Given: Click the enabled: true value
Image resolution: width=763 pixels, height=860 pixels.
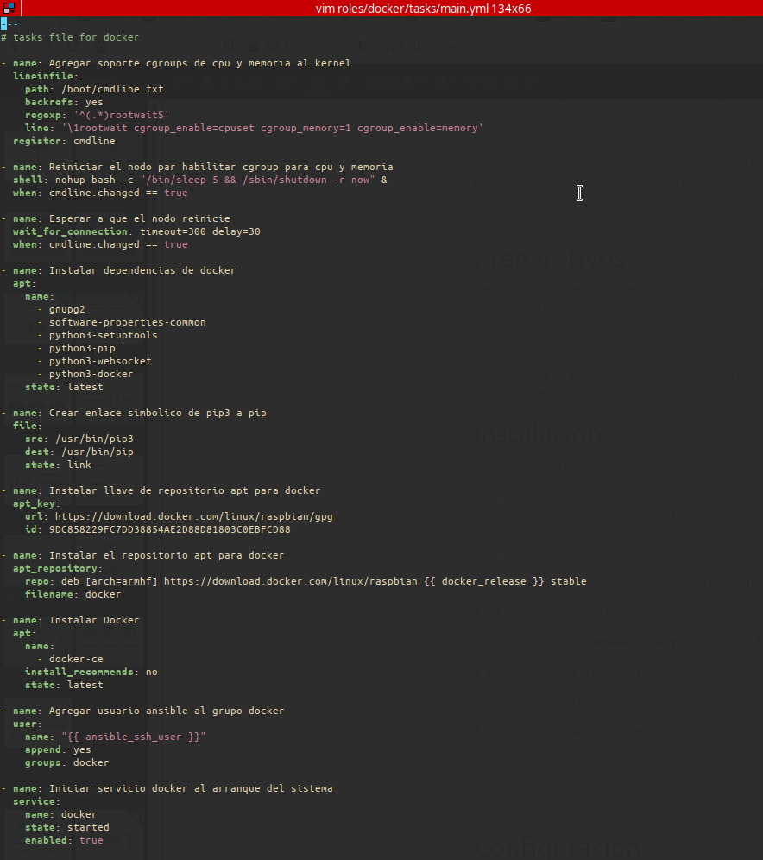Looking at the screenshot, I should [x=90, y=839].
